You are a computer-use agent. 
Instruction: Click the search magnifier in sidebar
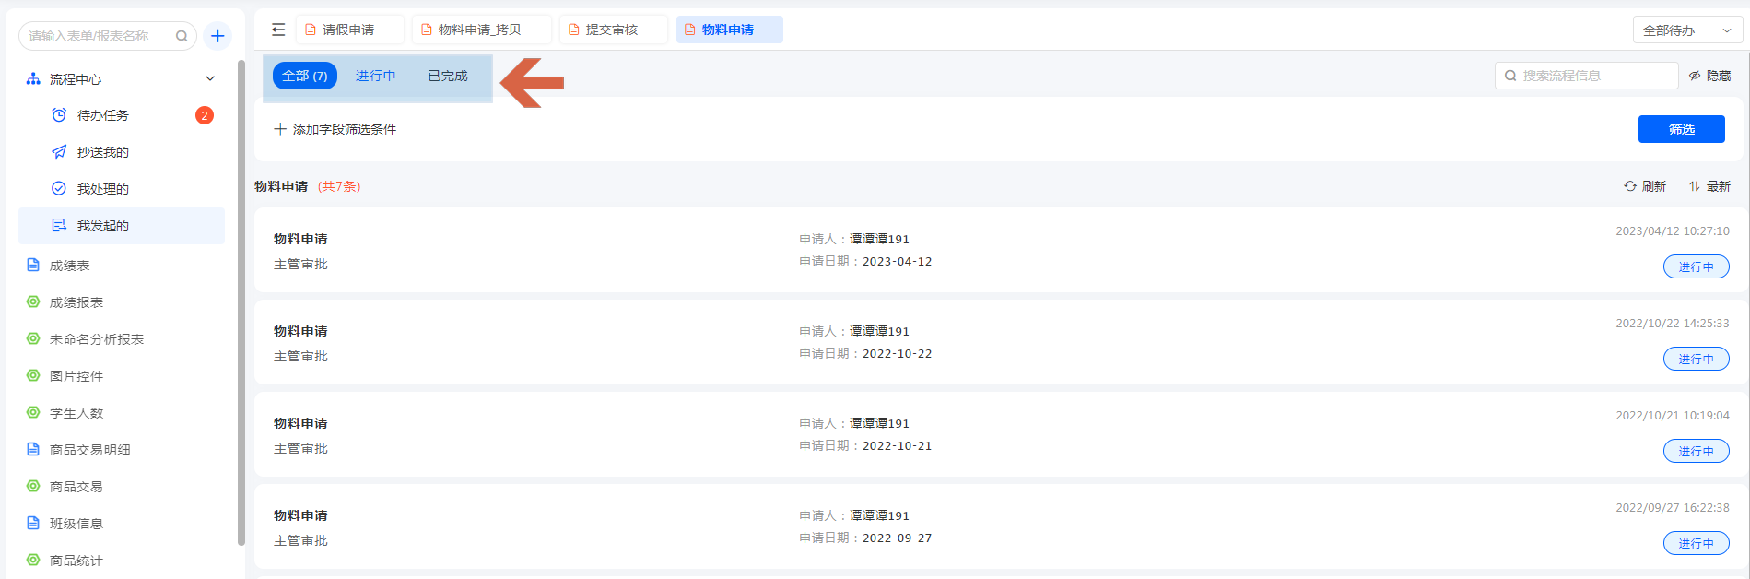tap(182, 36)
